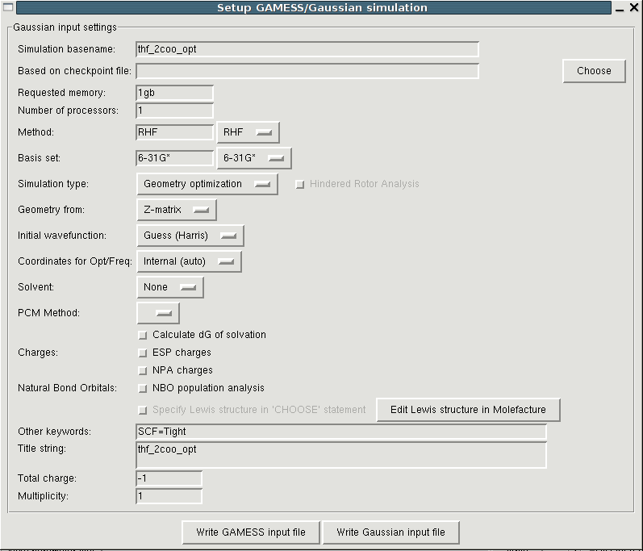Click Write Gaussian input file button

point(390,532)
